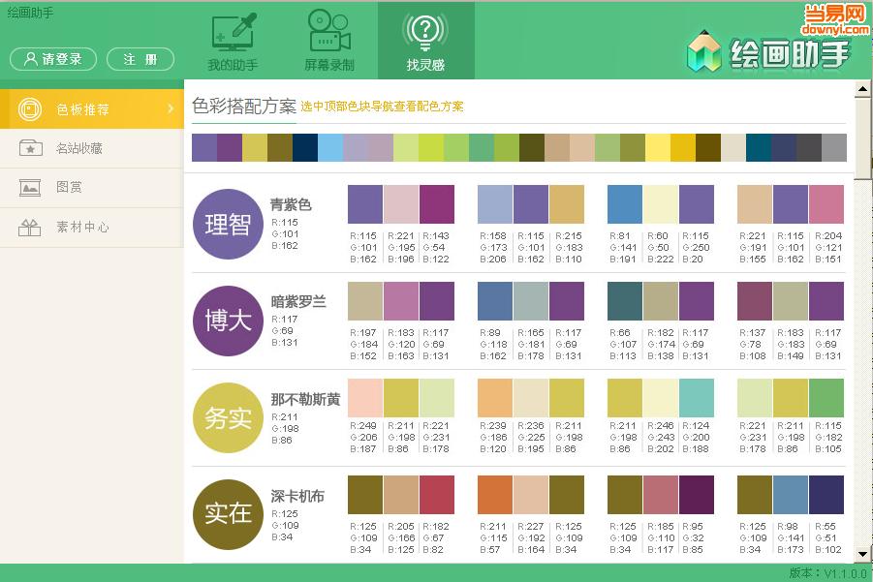Open the 我的助手 monitor icon
873x582 pixels.
(233, 32)
